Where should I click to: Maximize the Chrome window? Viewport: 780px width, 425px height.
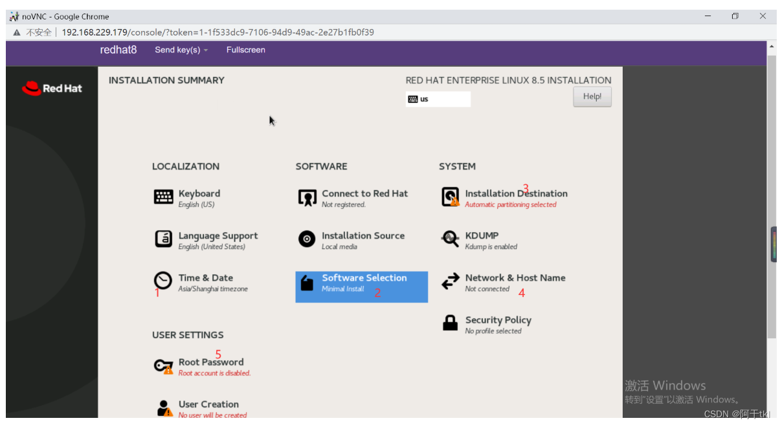coord(735,16)
